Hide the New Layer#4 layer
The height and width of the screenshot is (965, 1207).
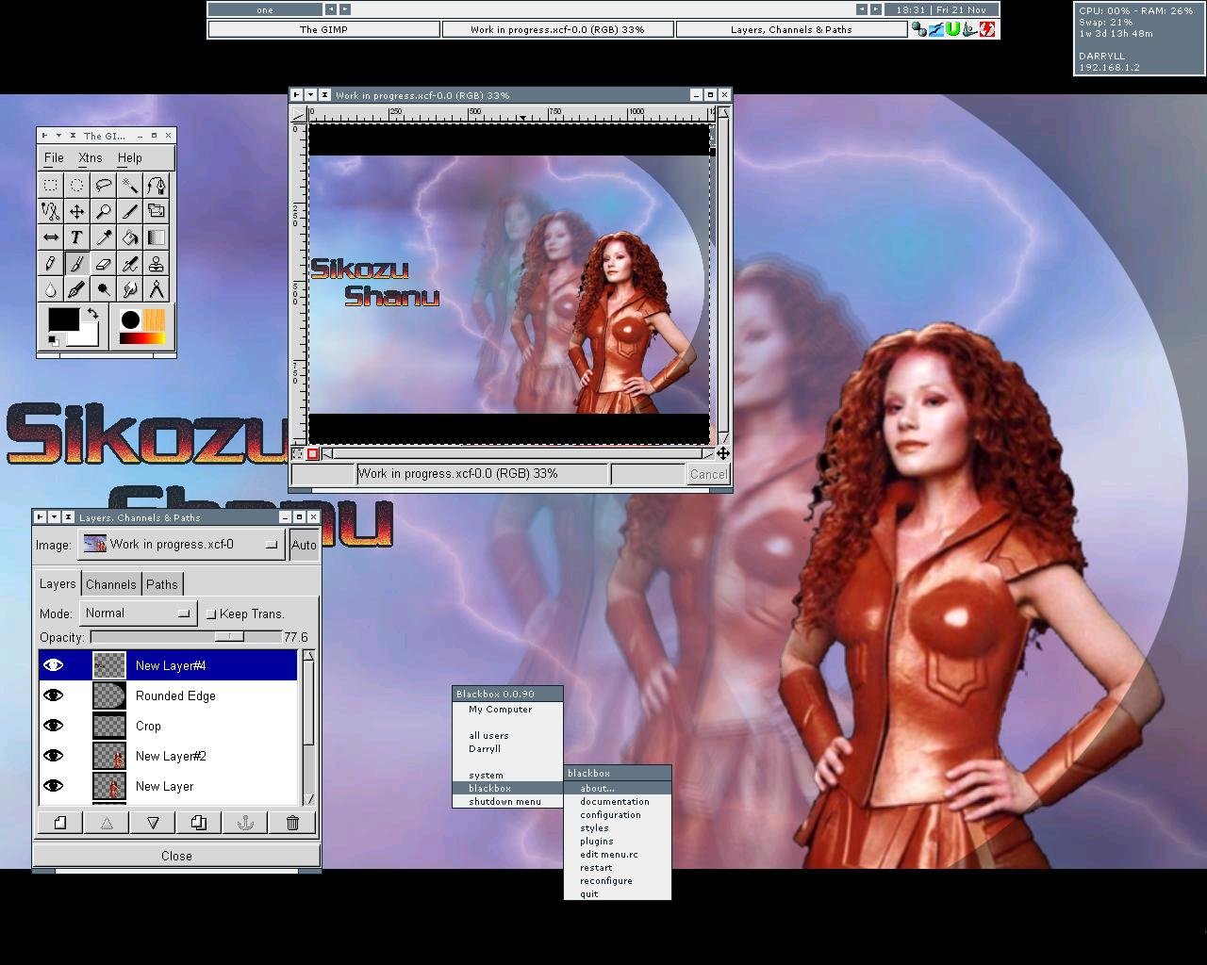point(54,665)
